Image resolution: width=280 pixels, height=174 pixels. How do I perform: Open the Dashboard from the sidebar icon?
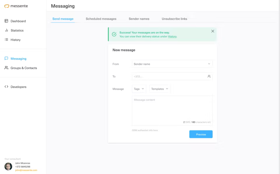6,21
